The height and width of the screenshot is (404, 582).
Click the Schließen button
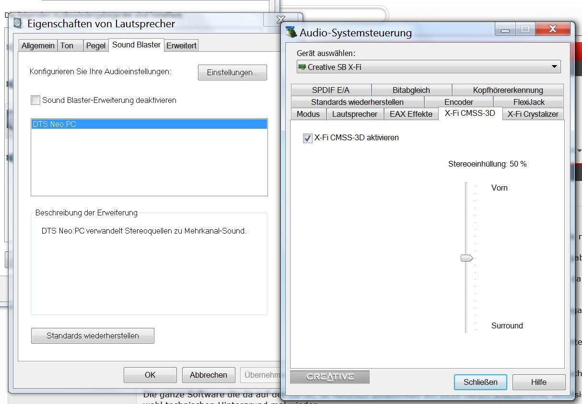(480, 382)
